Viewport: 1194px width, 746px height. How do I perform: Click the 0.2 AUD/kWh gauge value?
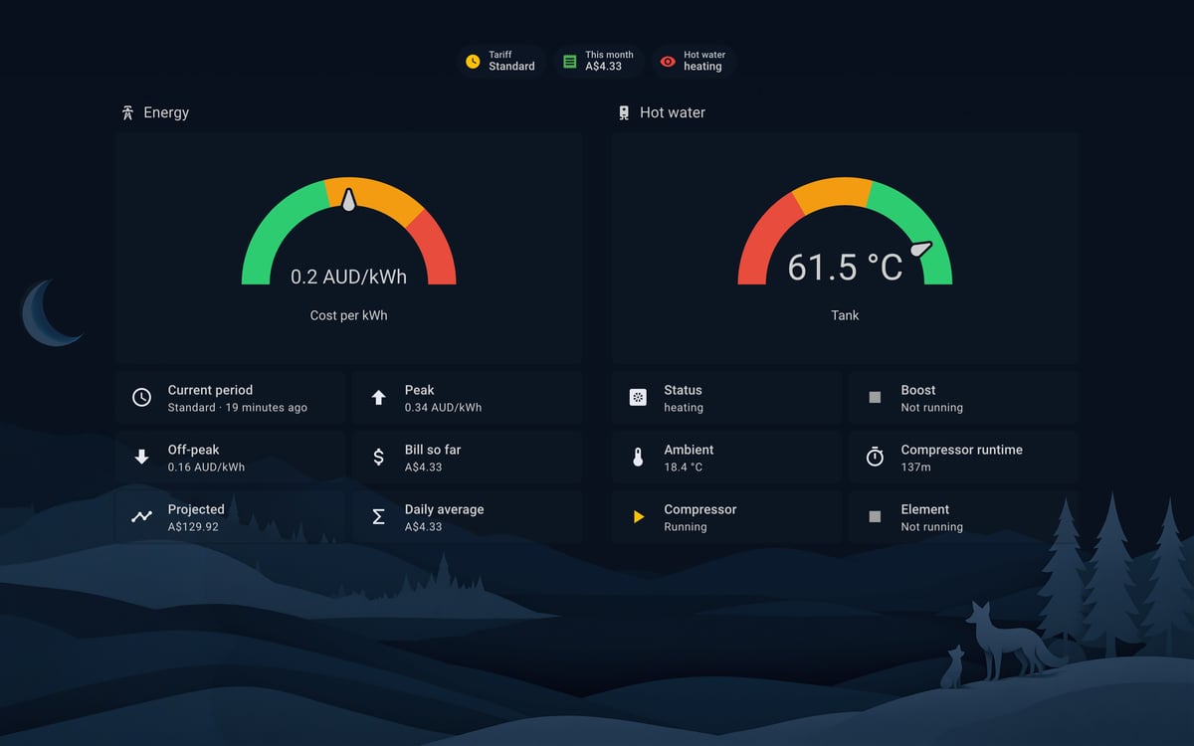pyautogui.click(x=348, y=277)
